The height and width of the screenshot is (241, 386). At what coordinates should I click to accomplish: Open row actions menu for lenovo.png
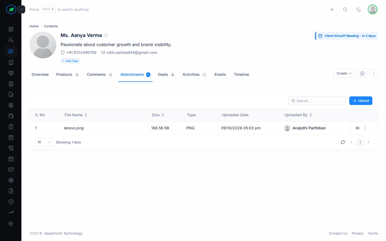[x=365, y=128]
